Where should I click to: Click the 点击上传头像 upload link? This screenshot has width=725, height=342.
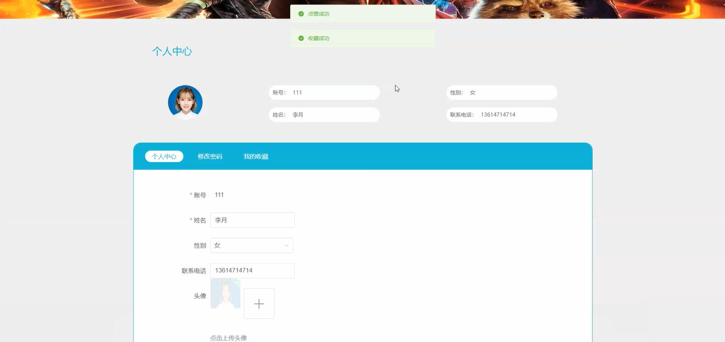point(228,337)
